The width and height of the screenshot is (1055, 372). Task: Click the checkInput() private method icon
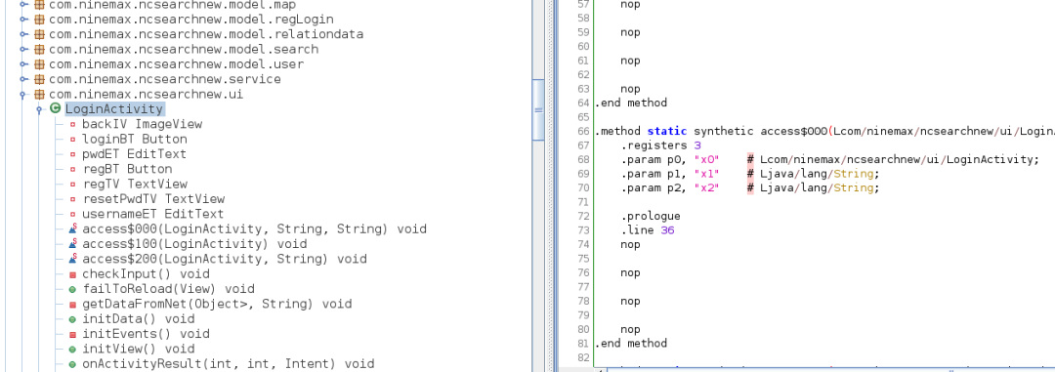point(72,274)
